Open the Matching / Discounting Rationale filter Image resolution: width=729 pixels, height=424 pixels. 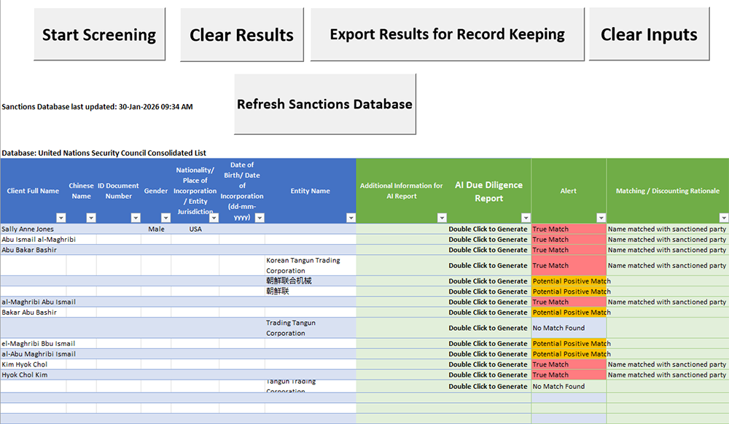pos(723,218)
